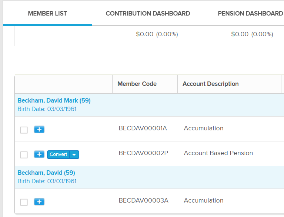Viewport: 284px width, 217px height.
Task: Check the BECDAV00003A Accumulation row checkbox
Action: click(x=24, y=202)
